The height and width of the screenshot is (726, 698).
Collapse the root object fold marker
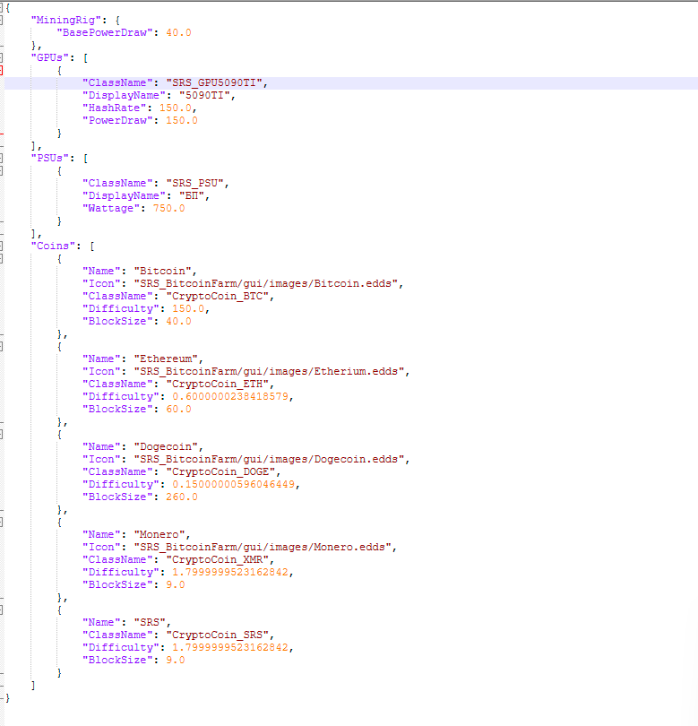click(x=1, y=7)
